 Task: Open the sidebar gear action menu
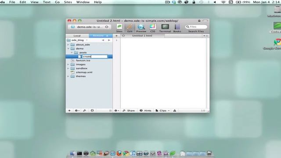coord(77,111)
